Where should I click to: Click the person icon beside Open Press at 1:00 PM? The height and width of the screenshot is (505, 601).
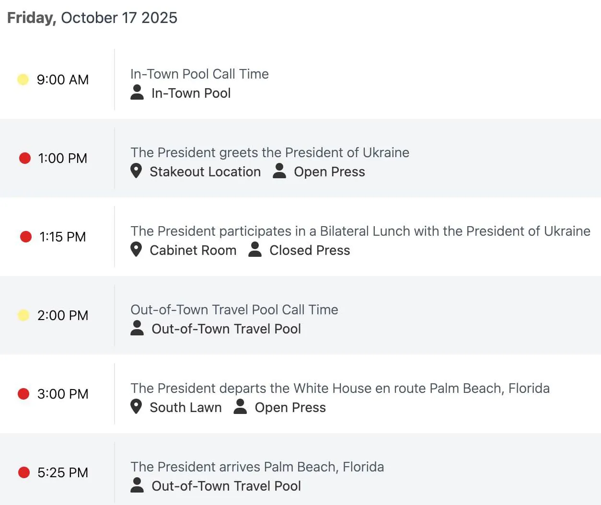pos(279,171)
